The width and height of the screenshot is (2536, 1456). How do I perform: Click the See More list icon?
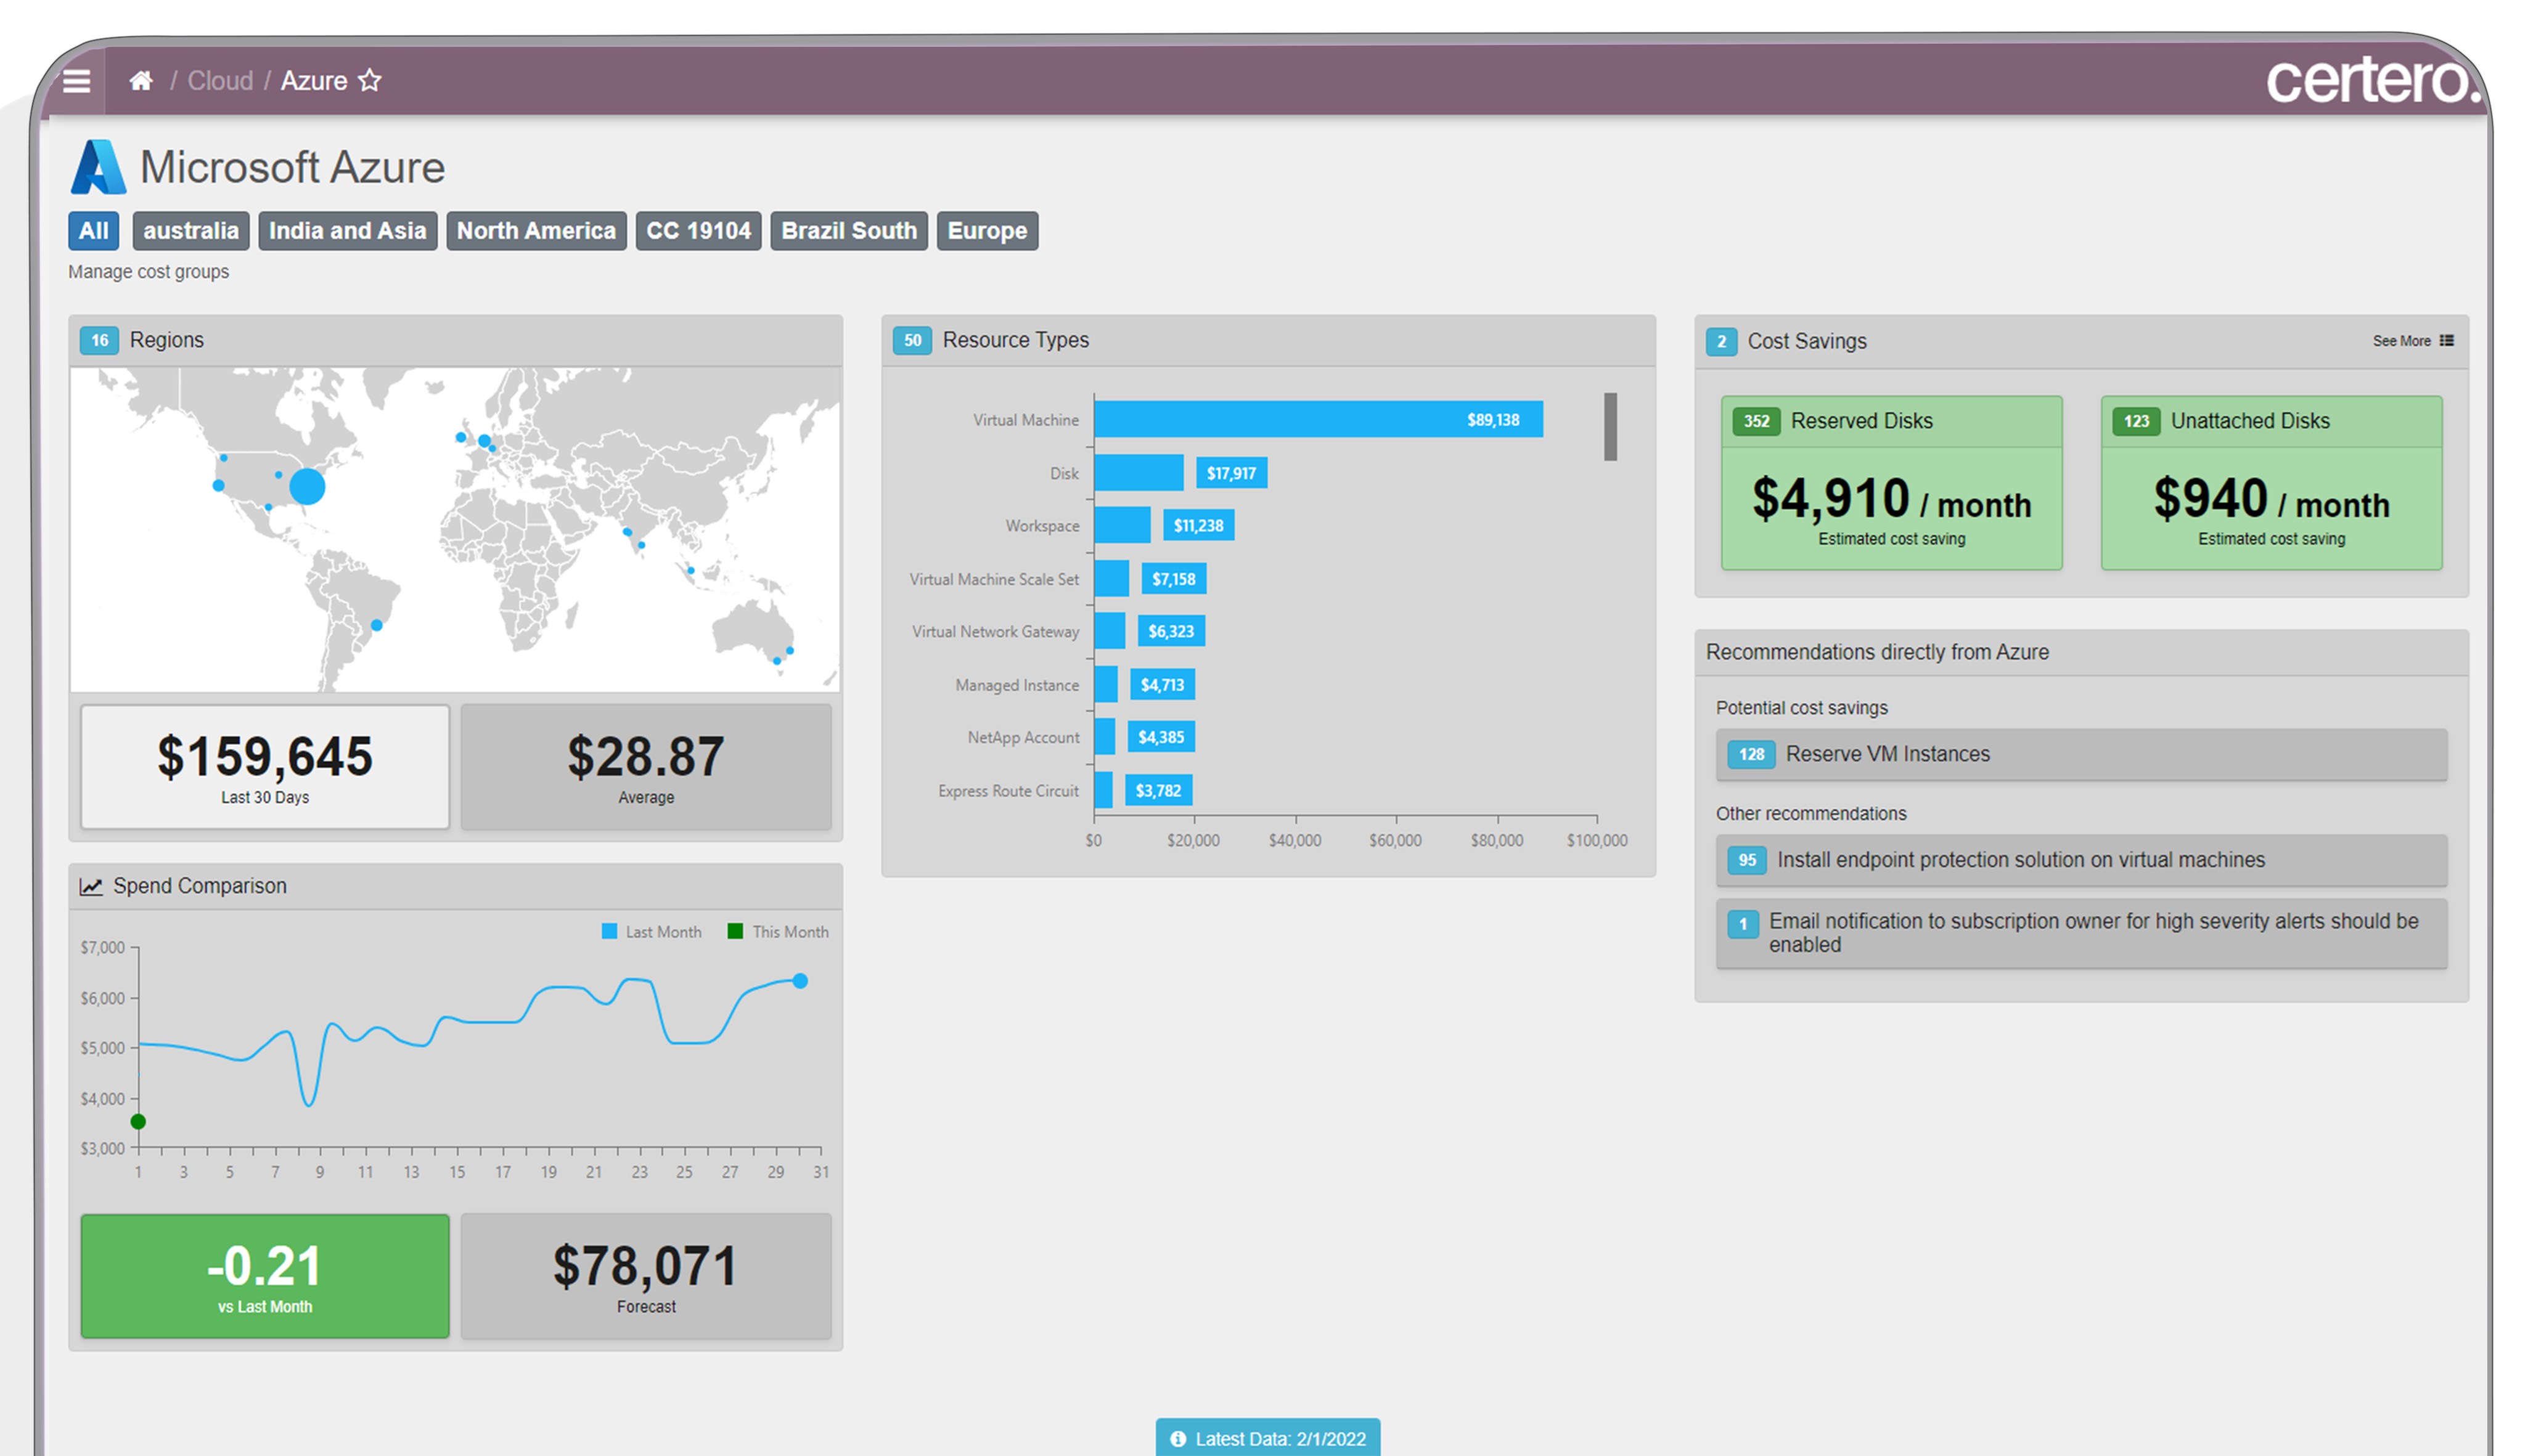[x=2447, y=341]
